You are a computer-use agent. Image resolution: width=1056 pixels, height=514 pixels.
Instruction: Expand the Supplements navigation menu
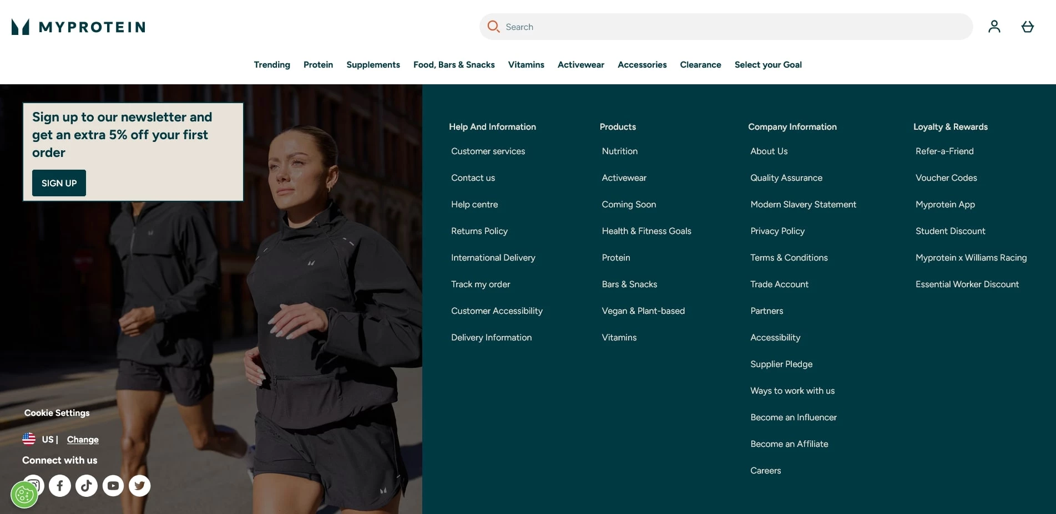click(373, 65)
